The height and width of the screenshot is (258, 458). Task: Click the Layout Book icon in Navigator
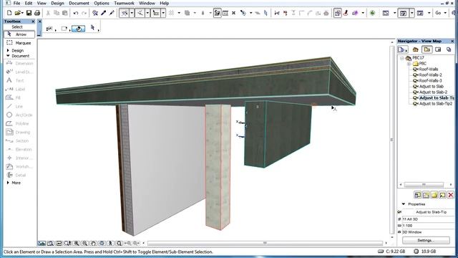pyautogui.click(x=438, y=49)
